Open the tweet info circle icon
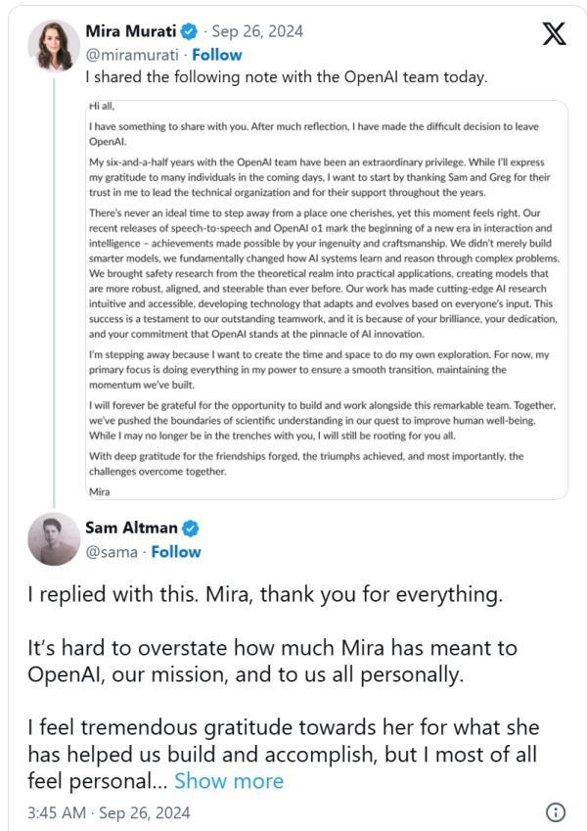 pos(555,811)
